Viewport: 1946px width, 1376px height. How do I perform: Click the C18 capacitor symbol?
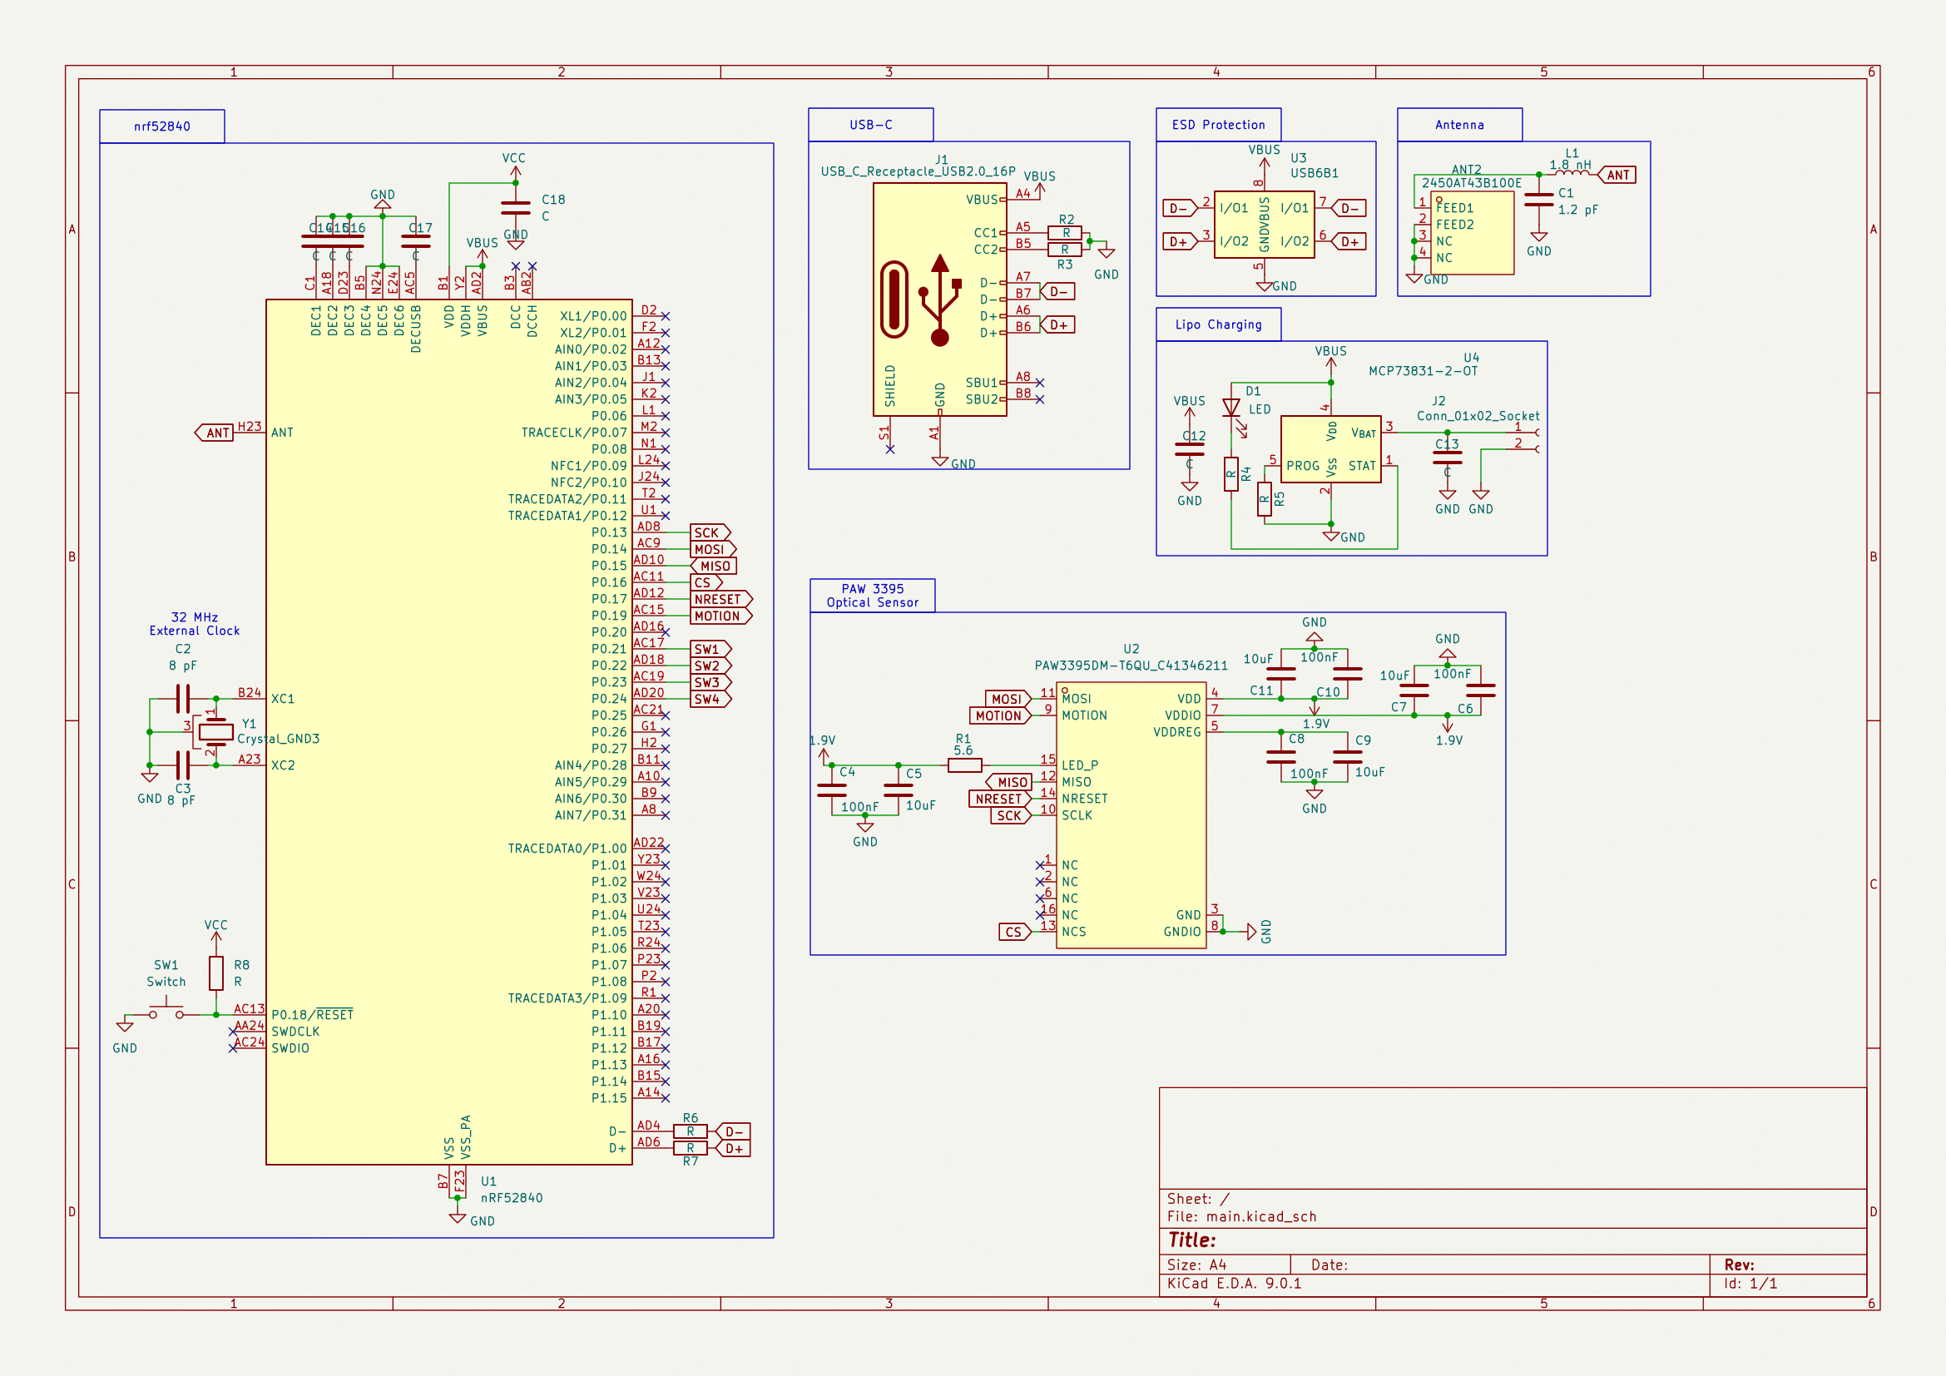pyautogui.click(x=515, y=208)
